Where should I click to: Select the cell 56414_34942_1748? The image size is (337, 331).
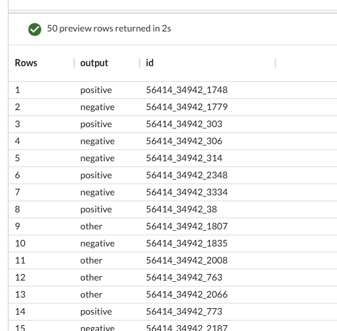tap(187, 90)
